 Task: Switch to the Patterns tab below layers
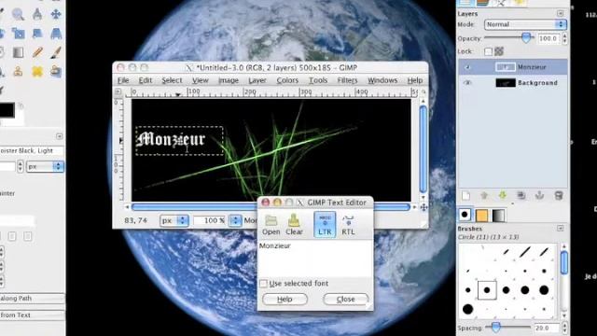481,216
